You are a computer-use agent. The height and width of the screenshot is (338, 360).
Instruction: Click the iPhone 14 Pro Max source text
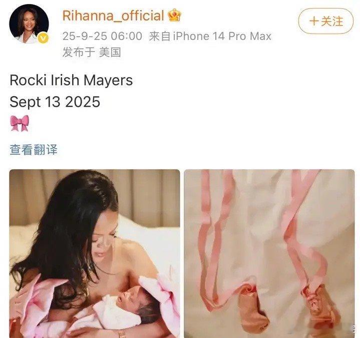[x=222, y=36]
